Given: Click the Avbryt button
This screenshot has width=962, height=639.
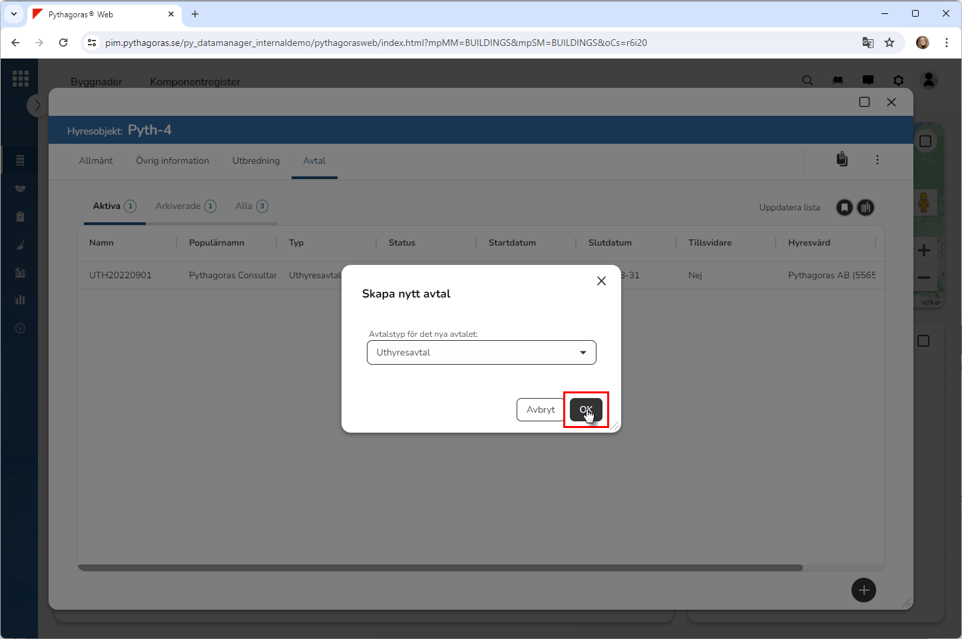Looking at the screenshot, I should click(540, 409).
